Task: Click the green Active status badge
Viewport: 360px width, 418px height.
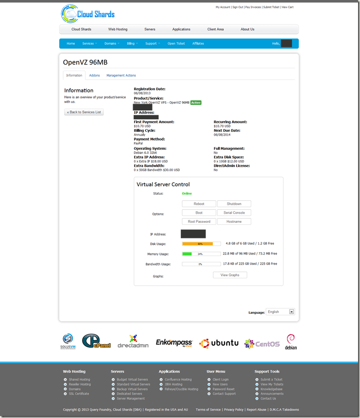Action: [196, 103]
